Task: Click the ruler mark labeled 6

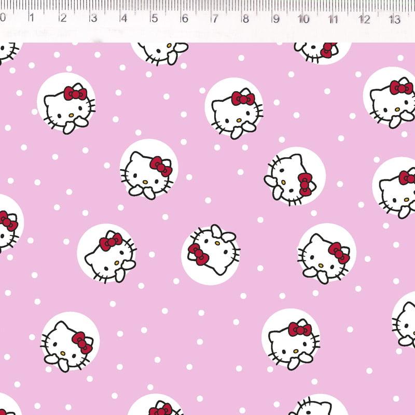Action: (x=185, y=18)
